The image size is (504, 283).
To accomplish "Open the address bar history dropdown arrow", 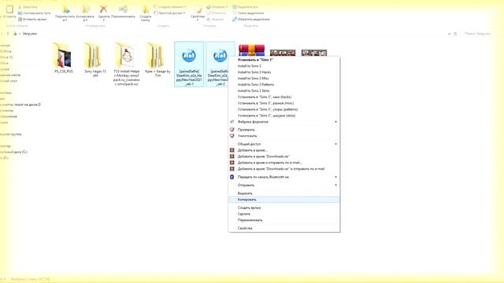I will coord(449,34).
